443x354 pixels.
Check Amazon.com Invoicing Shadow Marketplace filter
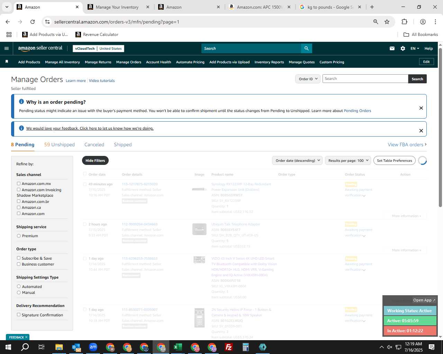pyautogui.click(x=19, y=189)
